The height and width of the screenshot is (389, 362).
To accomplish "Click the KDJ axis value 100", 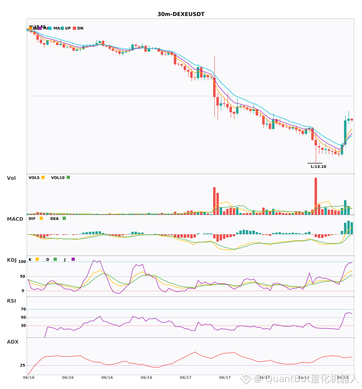I will pos(22,262).
